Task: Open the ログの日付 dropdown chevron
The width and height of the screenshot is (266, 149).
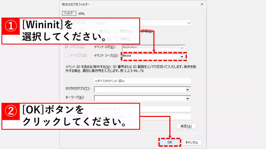Action: [x=189, y=23]
